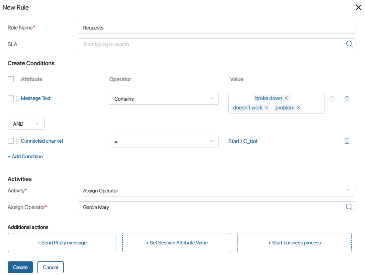This screenshot has height=275, width=365.
Task: Open the '=' operator dropdown
Action: coord(164,142)
